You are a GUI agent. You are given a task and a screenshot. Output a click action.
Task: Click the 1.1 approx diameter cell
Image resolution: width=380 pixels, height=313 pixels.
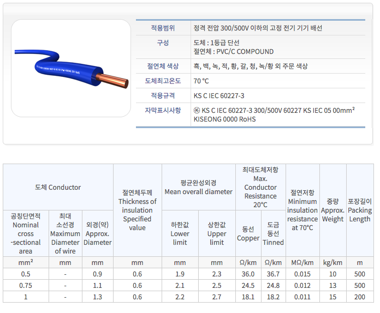(x=97, y=285)
